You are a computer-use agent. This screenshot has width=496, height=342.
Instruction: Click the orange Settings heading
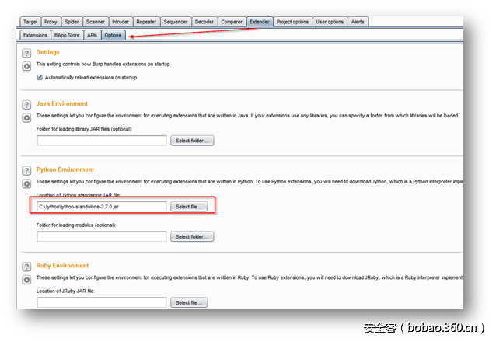click(48, 52)
